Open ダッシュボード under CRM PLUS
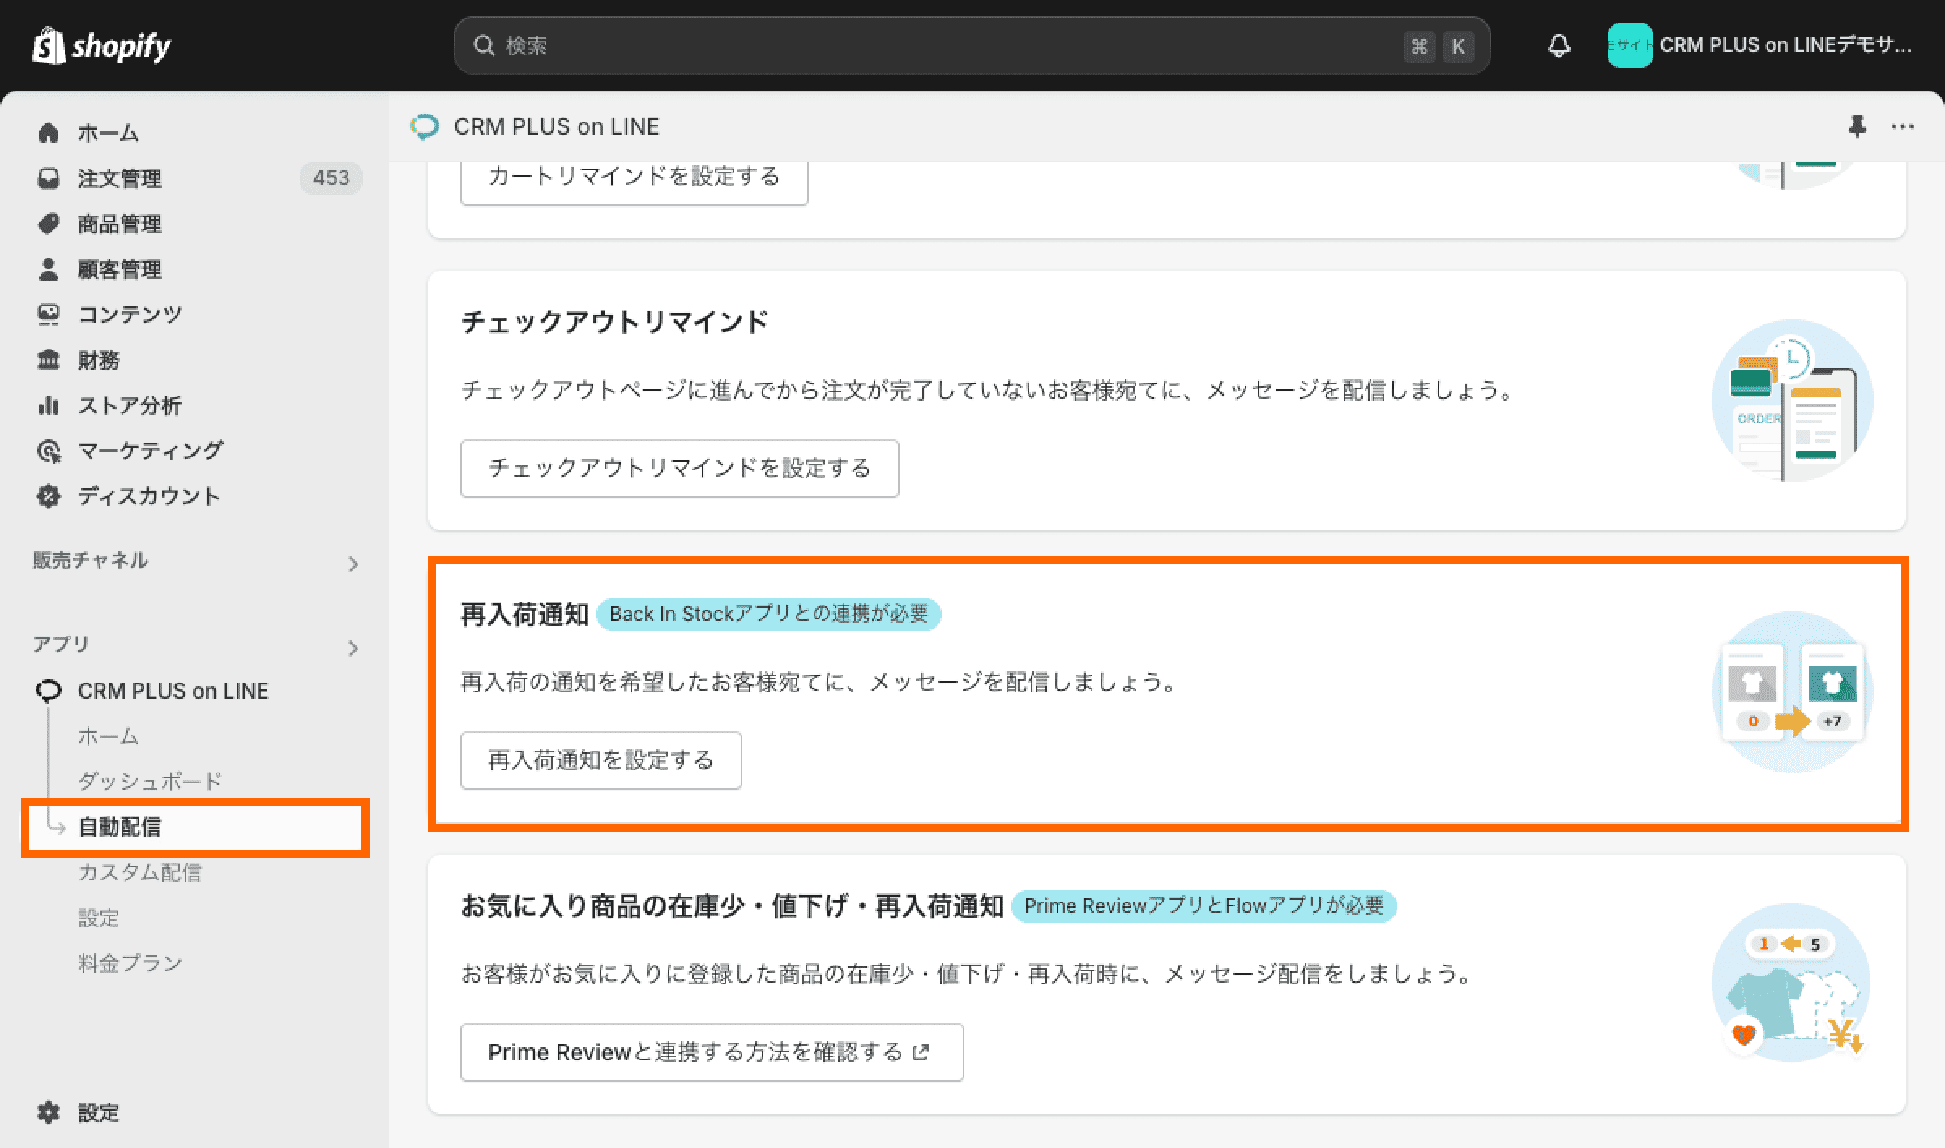1945x1148 pixels. [x=150, y=781]
